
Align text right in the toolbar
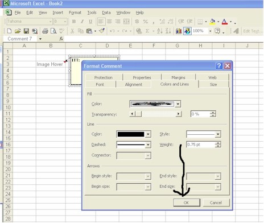(118, 22)
